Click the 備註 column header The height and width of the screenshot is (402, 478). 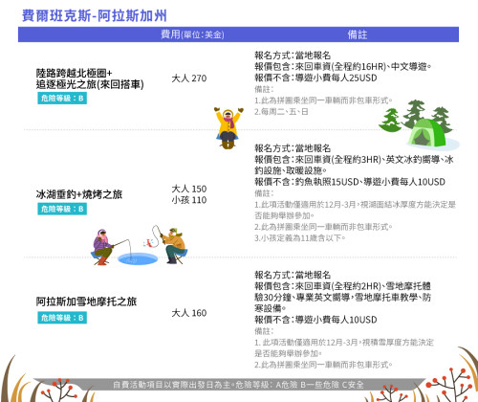tap(358, 34)
